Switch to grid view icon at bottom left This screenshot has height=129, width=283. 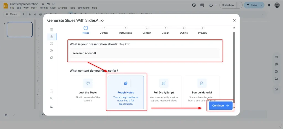click(6, 115)
